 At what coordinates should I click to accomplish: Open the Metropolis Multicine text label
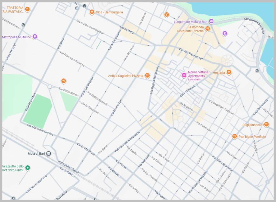tap(16, 37)
